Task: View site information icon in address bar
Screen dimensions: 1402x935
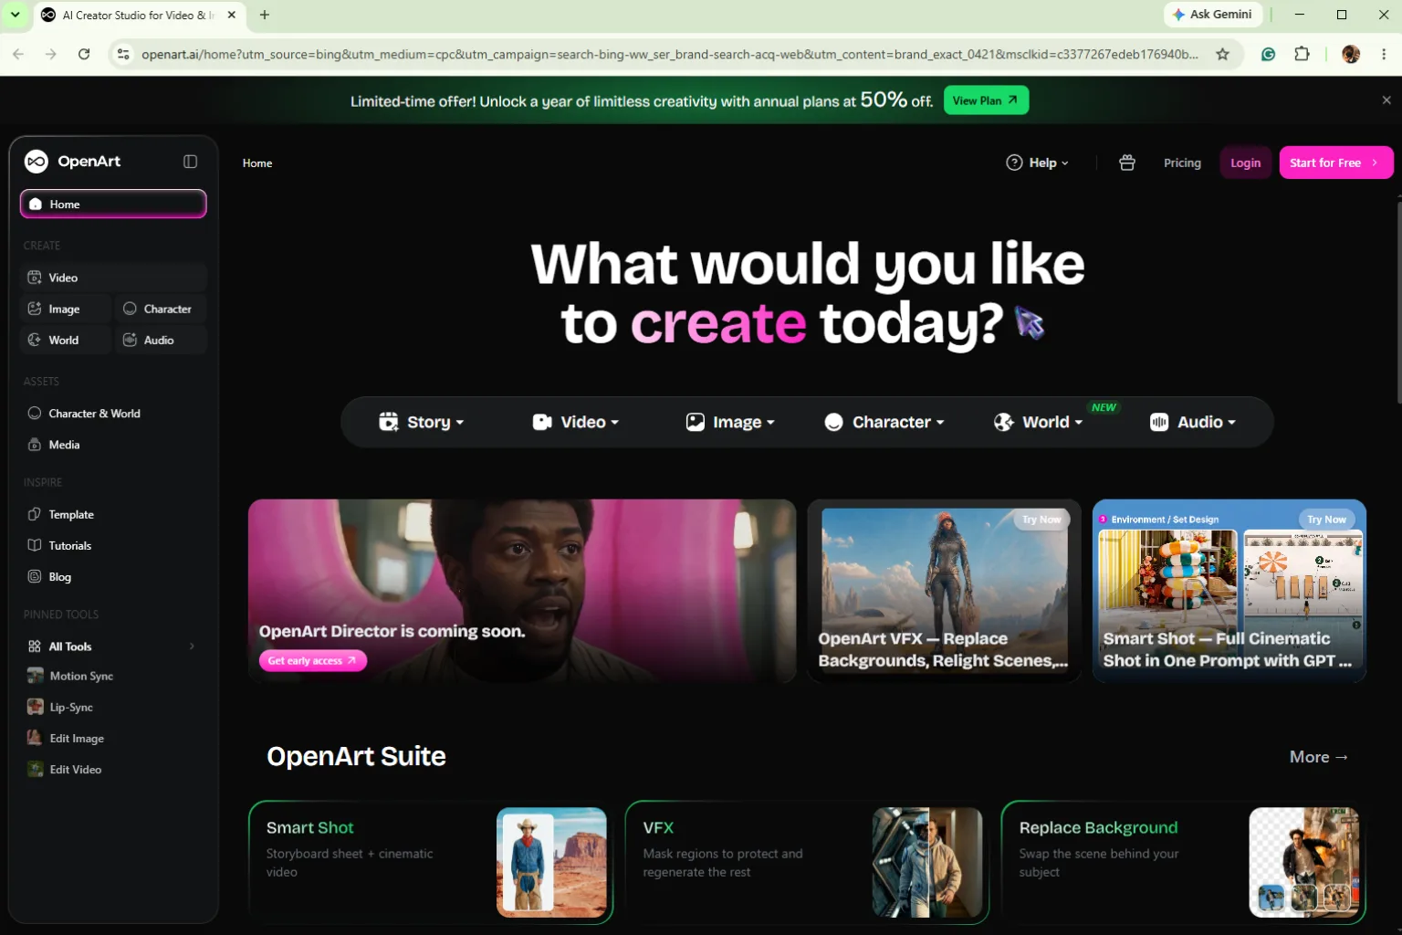Action: (123, 54)
